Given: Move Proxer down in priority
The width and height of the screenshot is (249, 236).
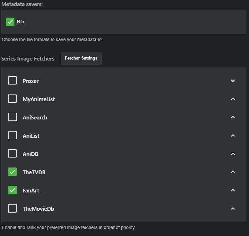Looking at the screenshot, I should tap(233, 81).
